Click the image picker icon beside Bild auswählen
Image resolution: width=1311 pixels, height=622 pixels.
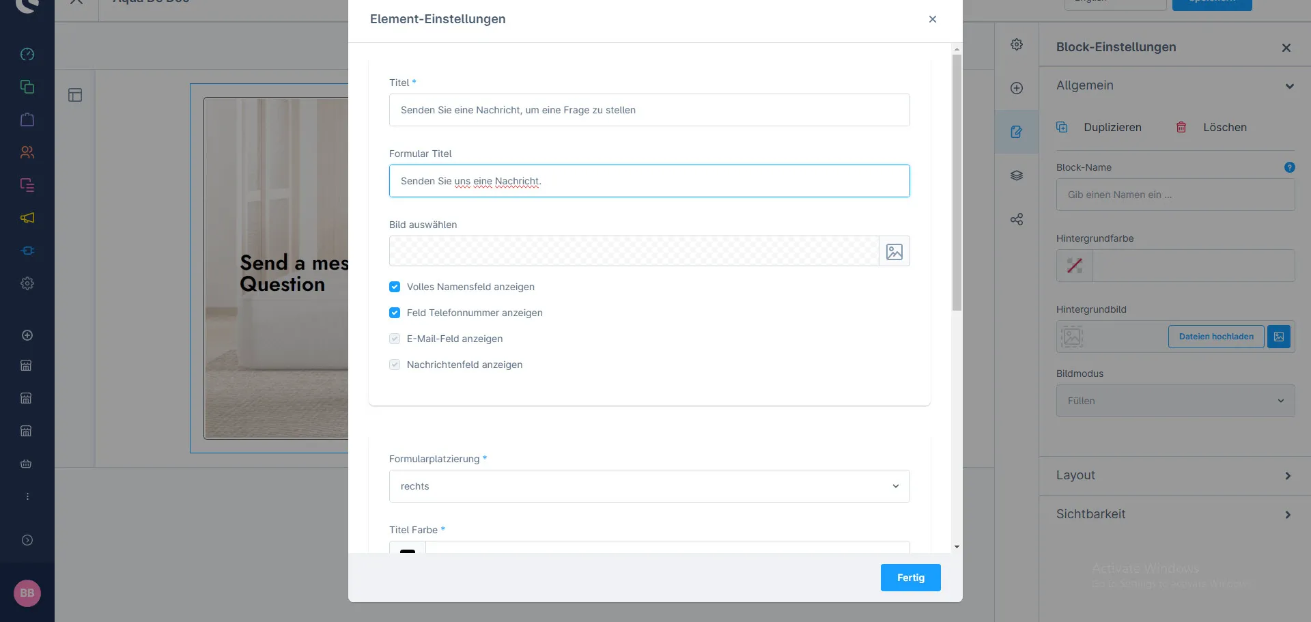(x=894, y=251)
